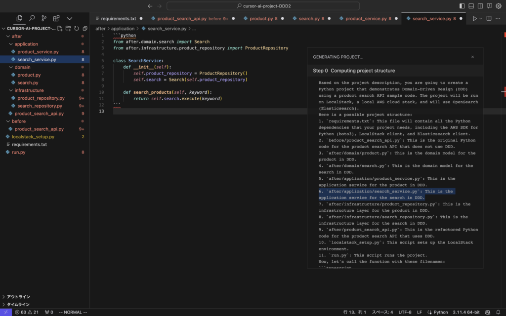The width and height of the screenshot is (506, 316).
Task: Click the New File icon in explorer header
Action: click(x=60, y=28)
